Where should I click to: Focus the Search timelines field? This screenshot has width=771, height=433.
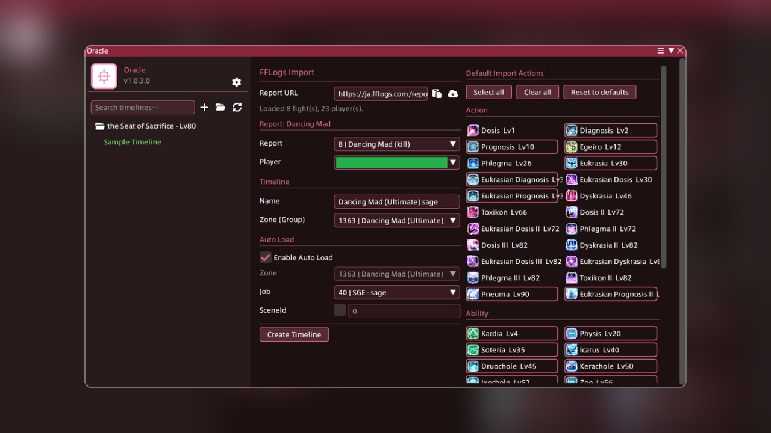click(x=143, y=108)
